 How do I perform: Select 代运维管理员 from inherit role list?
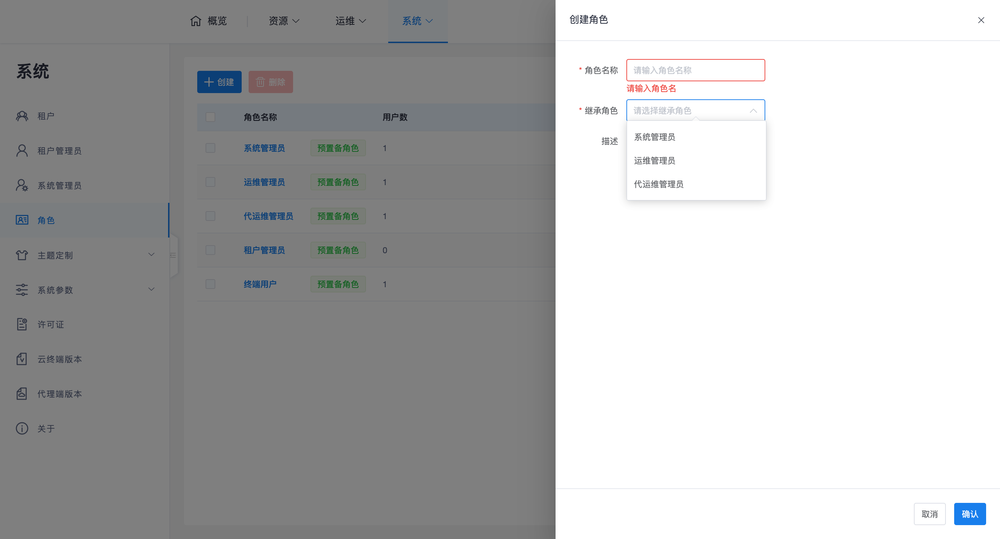(x=696, y=184)
